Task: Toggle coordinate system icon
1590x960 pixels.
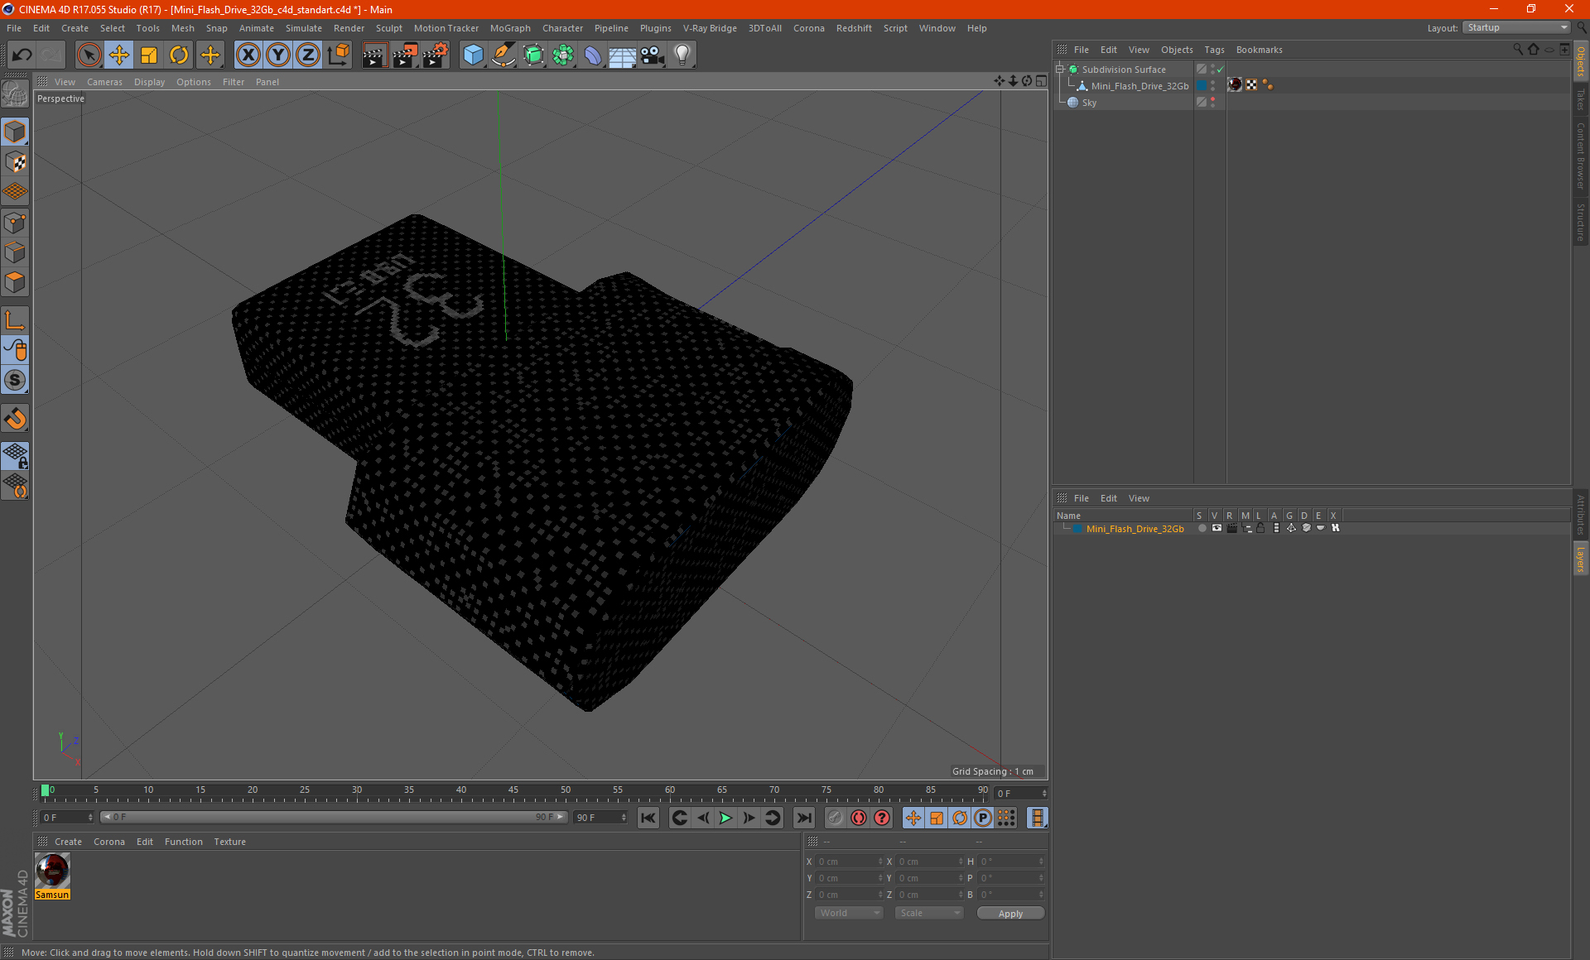Action: pos(339,55)
